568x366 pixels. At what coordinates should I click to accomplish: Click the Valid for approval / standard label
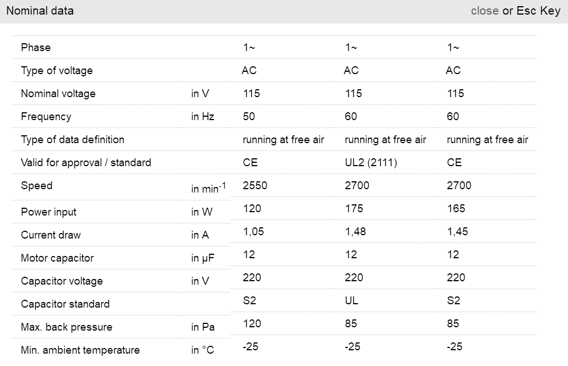coord(86,163)
